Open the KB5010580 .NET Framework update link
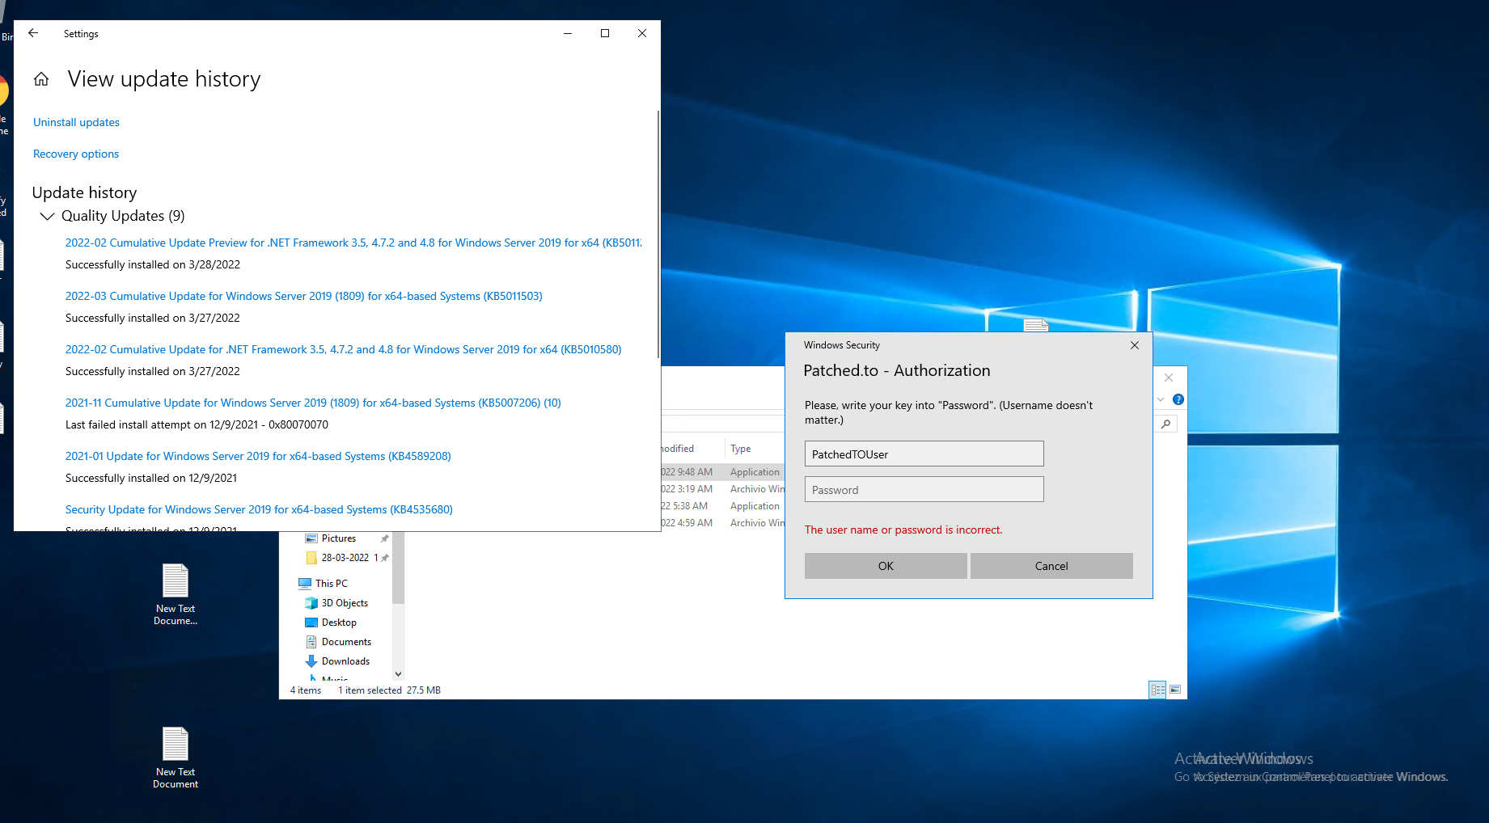Screen dimensions: 1489x823 pyautogui.click(x=344, y=349)
